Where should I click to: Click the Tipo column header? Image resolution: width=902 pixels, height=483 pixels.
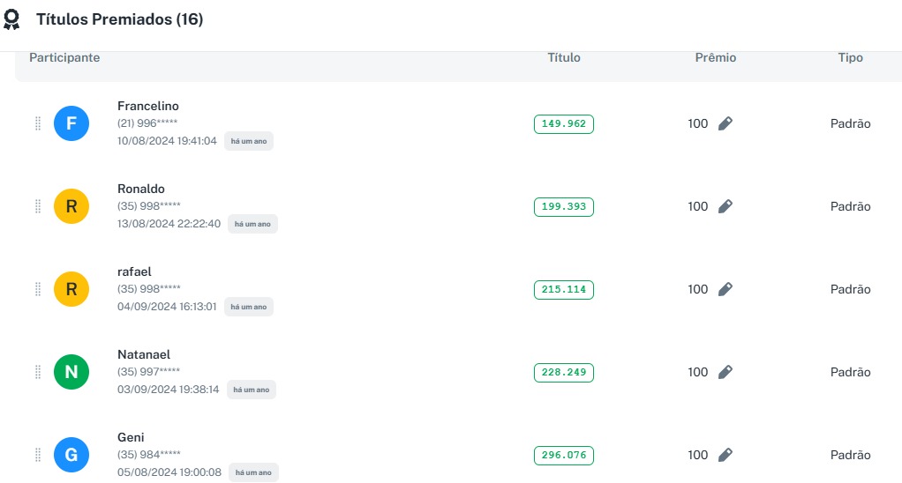(x=850, y=57)
